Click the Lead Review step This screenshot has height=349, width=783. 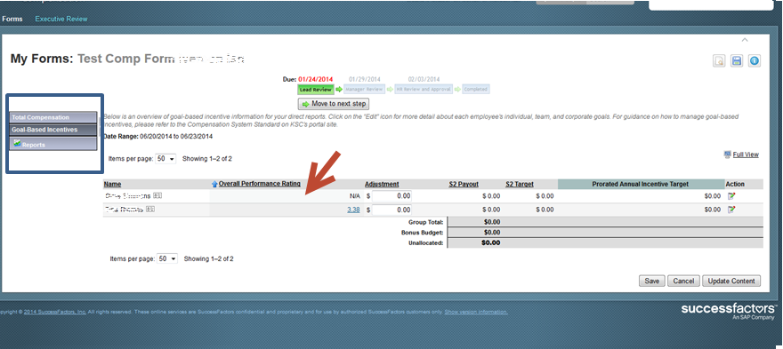[316, 89]
